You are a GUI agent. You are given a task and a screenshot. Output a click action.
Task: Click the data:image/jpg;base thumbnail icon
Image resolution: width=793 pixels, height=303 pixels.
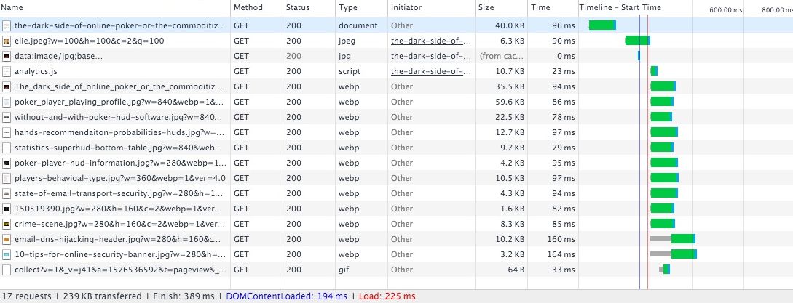7,56
